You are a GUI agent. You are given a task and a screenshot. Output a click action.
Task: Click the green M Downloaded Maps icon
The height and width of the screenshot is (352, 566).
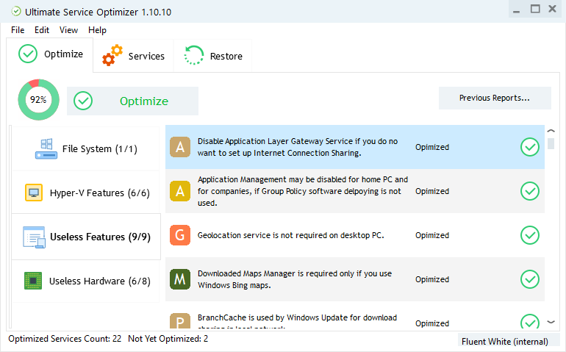[180, 279]
